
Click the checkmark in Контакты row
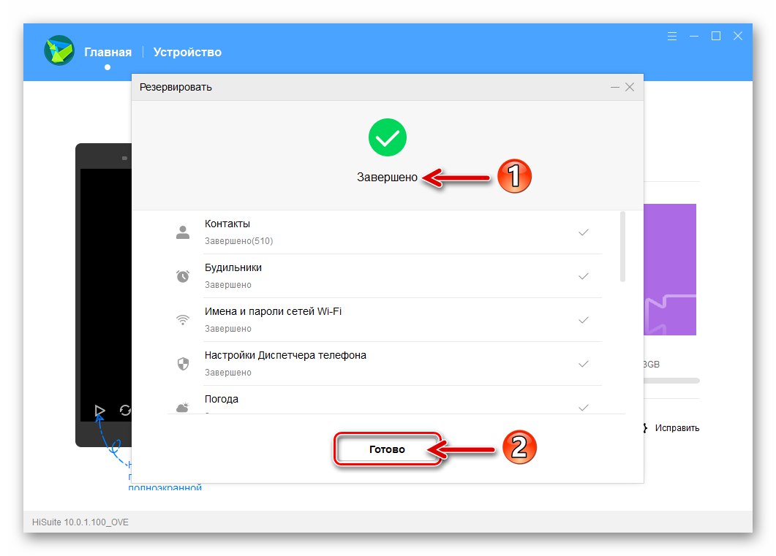[584, 232]
